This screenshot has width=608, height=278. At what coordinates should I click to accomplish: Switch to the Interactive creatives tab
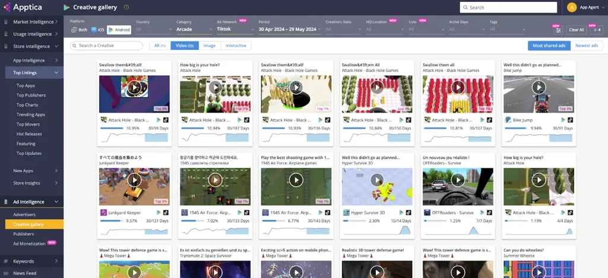236,46
